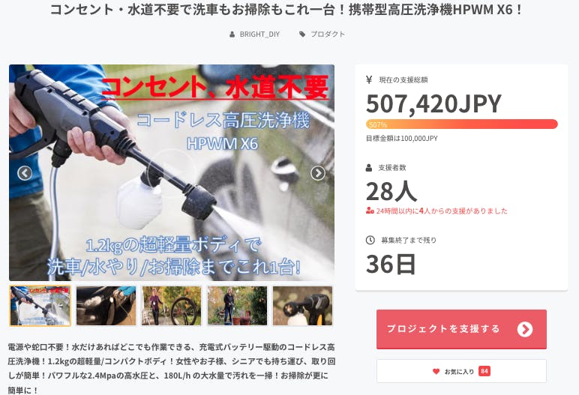This screenshot has width=579, height=395.
Task: Select the garden plant watering thumbnail
Action: coord(237,306)
